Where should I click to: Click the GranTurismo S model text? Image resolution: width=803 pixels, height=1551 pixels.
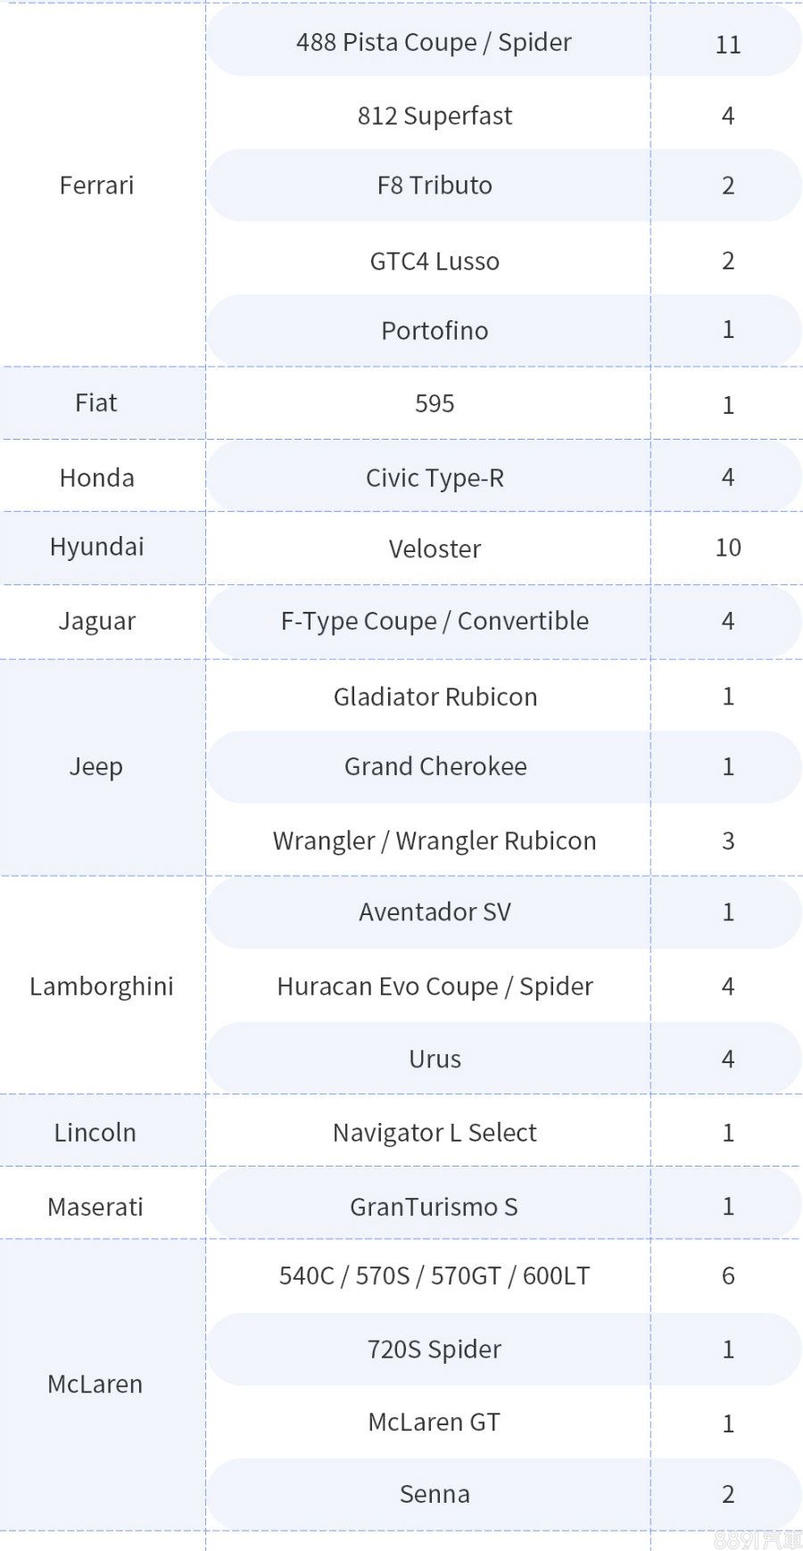[x=435, y=1207]
